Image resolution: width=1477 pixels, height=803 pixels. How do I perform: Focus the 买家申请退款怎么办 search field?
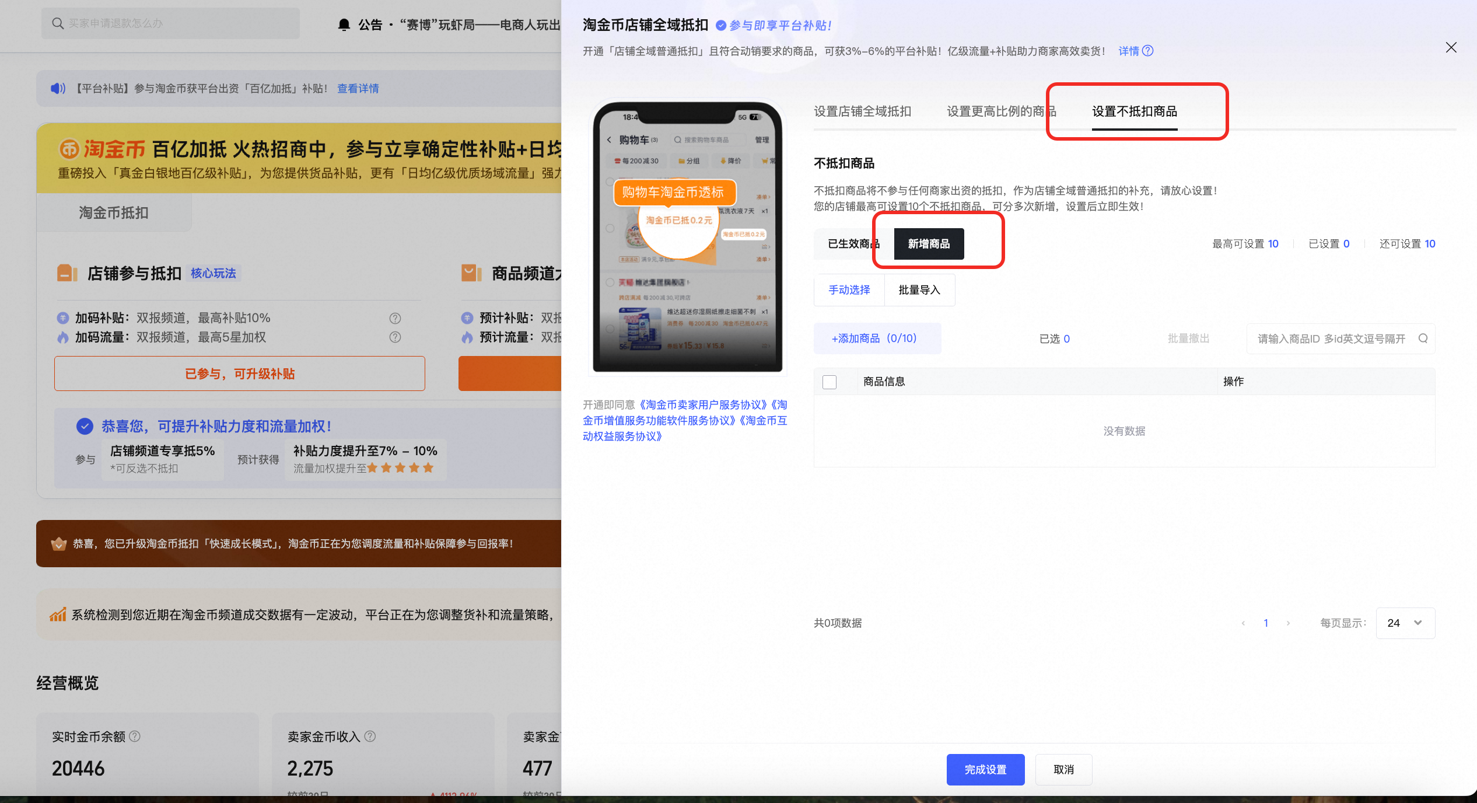170,23
